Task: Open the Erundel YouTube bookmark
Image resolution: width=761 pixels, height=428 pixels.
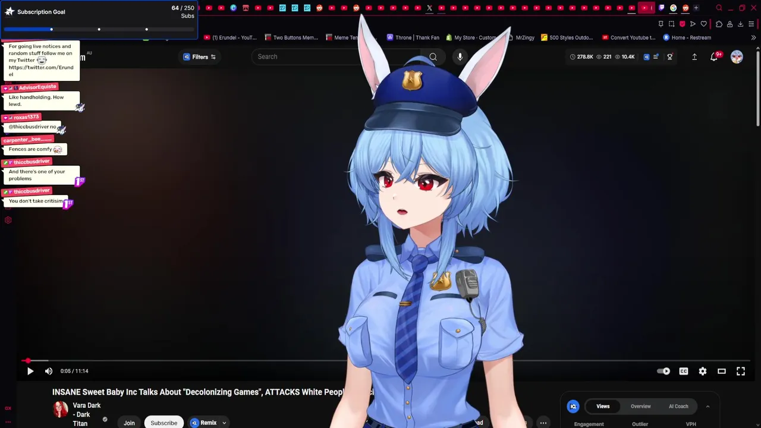Action: tap(229, 37)
